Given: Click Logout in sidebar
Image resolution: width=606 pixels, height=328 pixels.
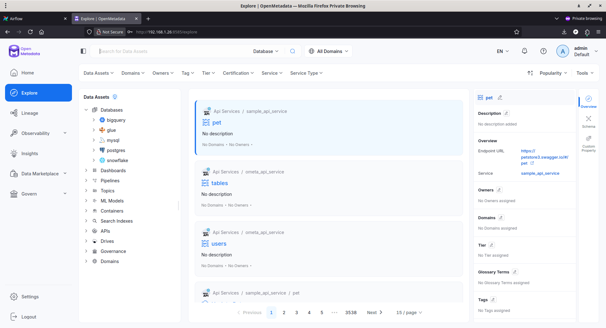Looking at the screenshot, I should (39, 317).
